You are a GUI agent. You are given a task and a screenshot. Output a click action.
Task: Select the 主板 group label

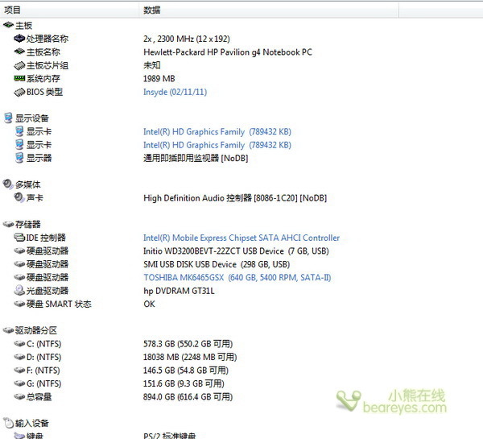[23, 25]
